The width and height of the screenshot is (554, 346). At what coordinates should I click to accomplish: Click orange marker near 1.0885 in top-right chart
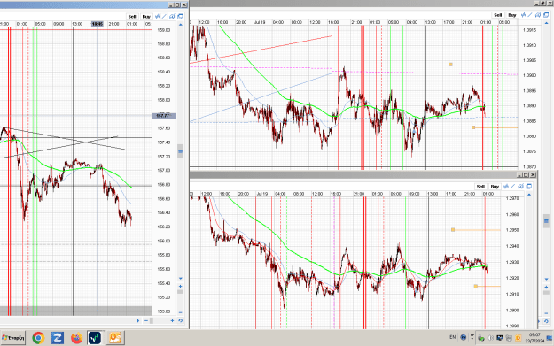tap(473, 127)
